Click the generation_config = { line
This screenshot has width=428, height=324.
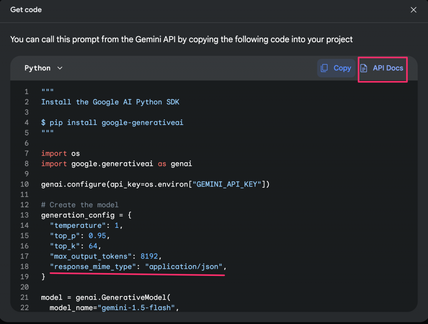pos(86,215)
